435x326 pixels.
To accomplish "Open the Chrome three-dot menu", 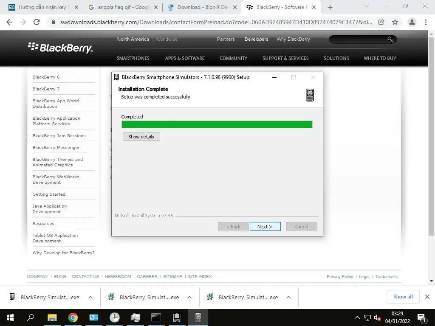I will coord(426,22).
